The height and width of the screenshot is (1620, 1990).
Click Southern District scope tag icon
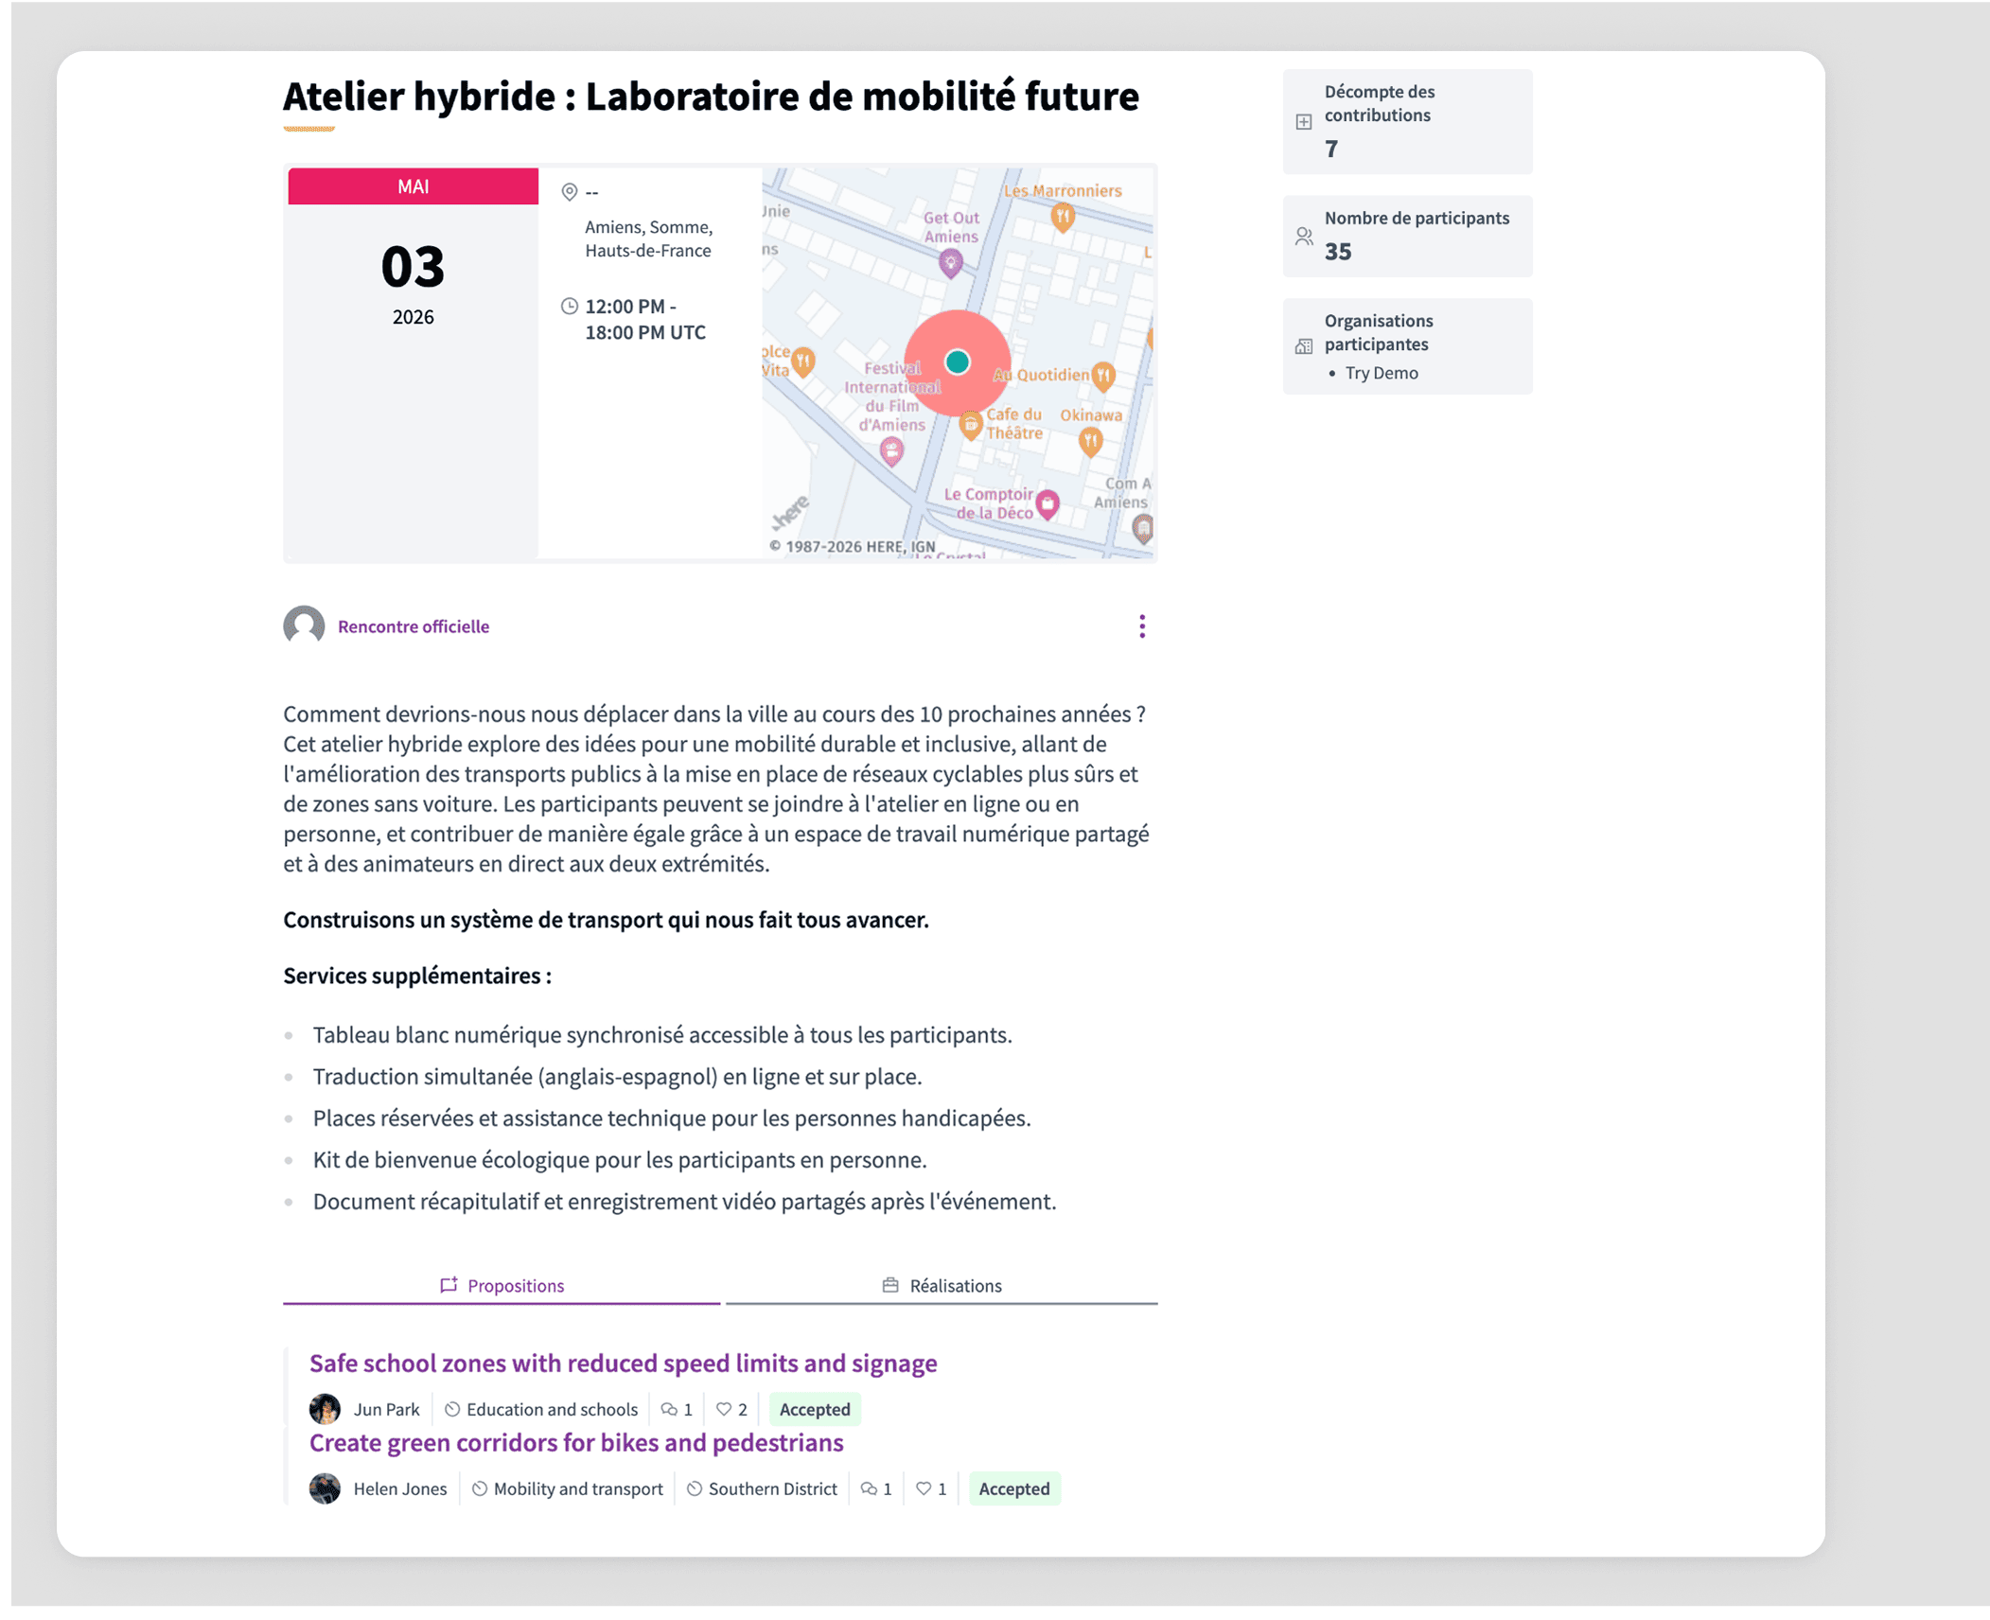point(695,1489)
